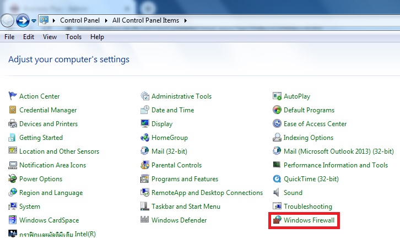Open the Action Center flag icon

13,96
